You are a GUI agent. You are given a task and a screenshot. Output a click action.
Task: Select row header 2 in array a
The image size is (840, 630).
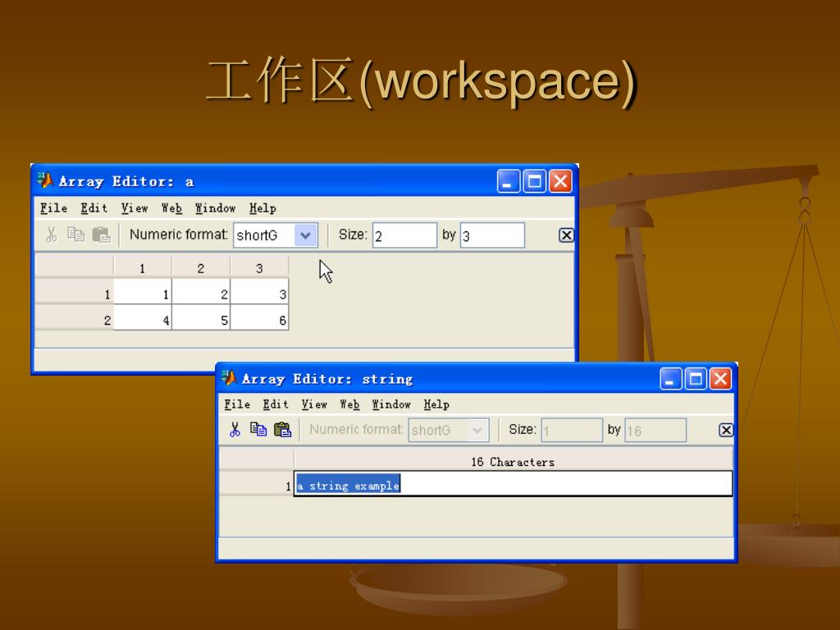(x=75, y=319)
